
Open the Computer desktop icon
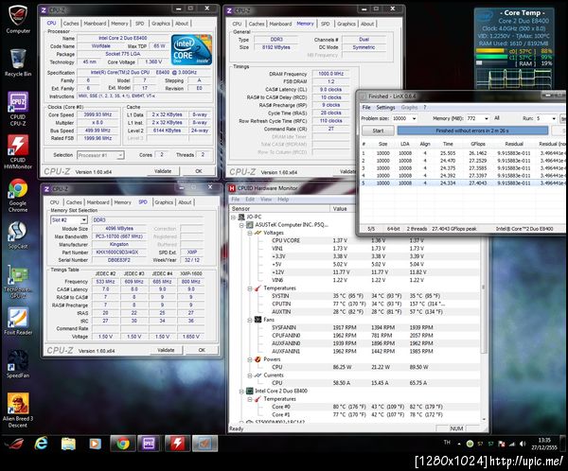pos(18,19)
